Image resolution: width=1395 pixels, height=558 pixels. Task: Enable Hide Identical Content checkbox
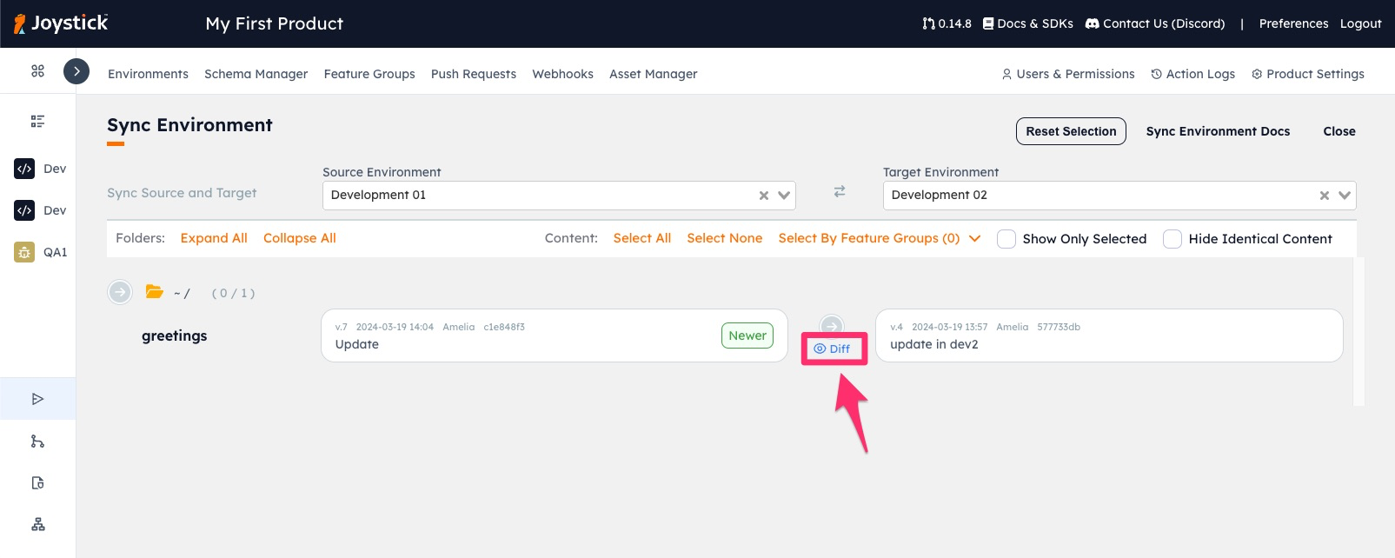(x=1172, y=239)
